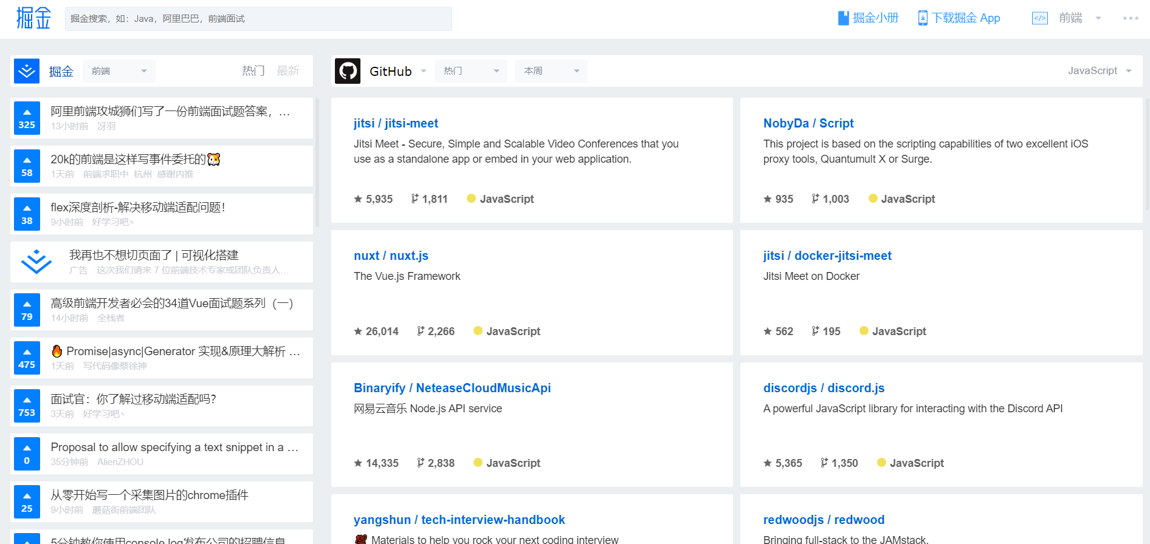Switch Juejin list to 热门 tab
Viewport: 1150px width, 544px height.
coord(253,71)
